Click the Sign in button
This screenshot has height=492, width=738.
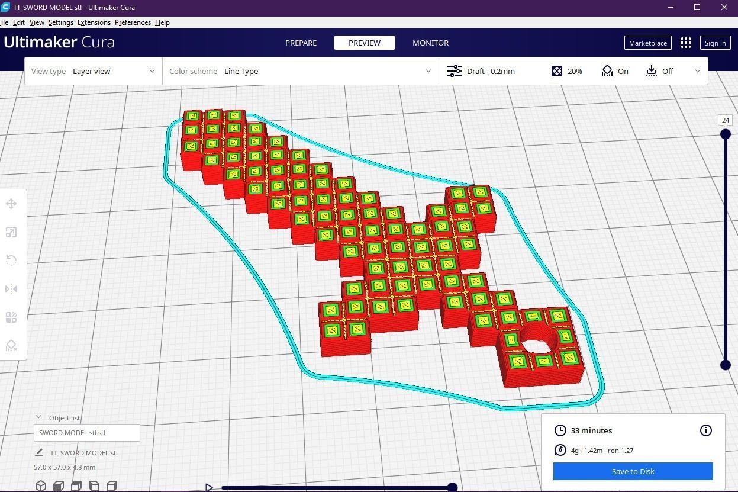(715, 43)
